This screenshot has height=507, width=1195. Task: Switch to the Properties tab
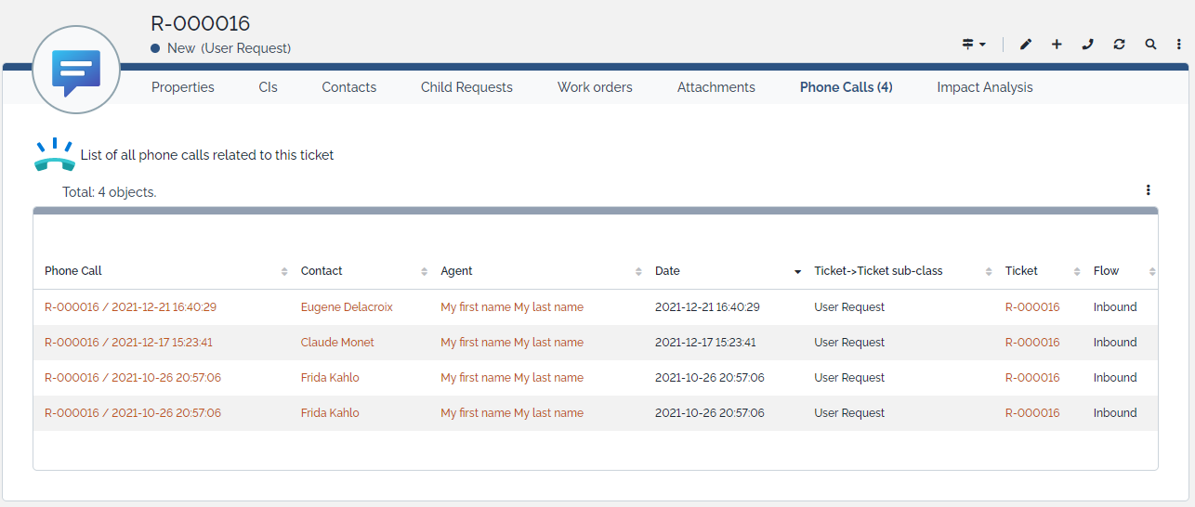183,87
